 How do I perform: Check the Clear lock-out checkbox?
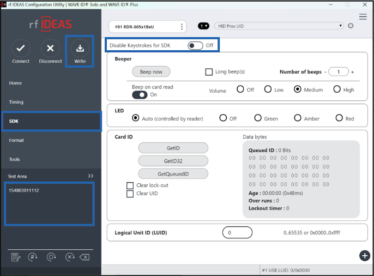pyautogui.click(x=130, y=185)
